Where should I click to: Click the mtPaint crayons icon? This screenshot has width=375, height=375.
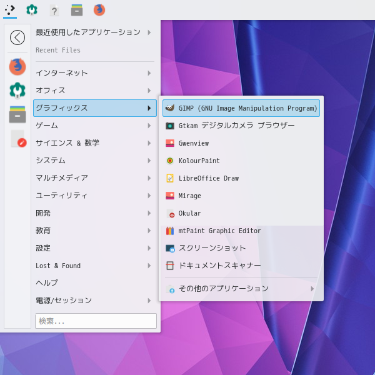click(170, 231)
